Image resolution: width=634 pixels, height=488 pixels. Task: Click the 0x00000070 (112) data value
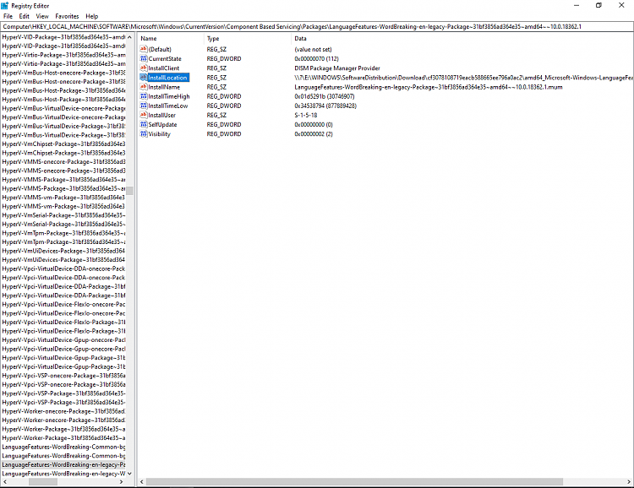point(317,58)
